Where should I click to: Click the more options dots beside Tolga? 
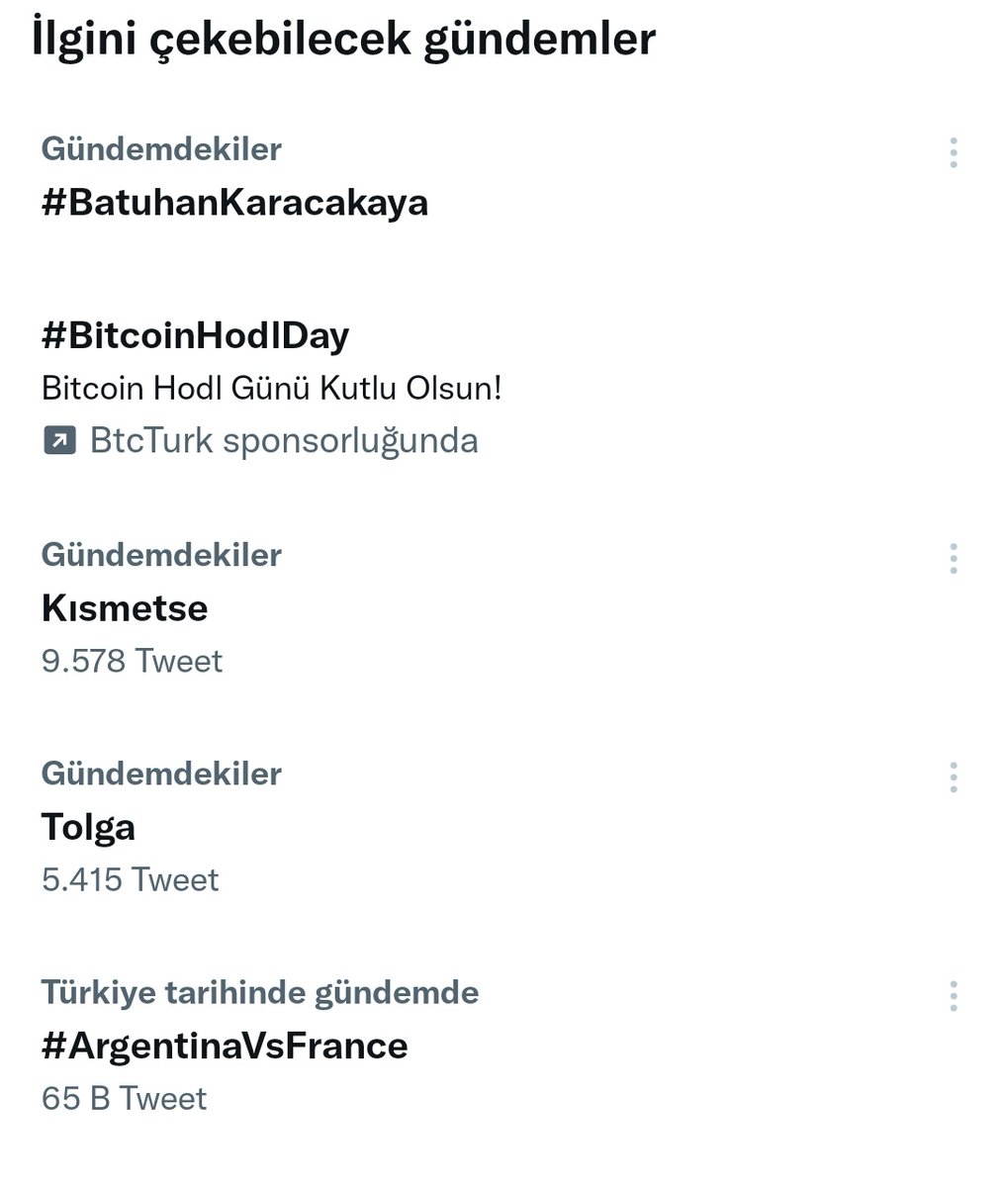pyautogui.click(x=953, y=776)
